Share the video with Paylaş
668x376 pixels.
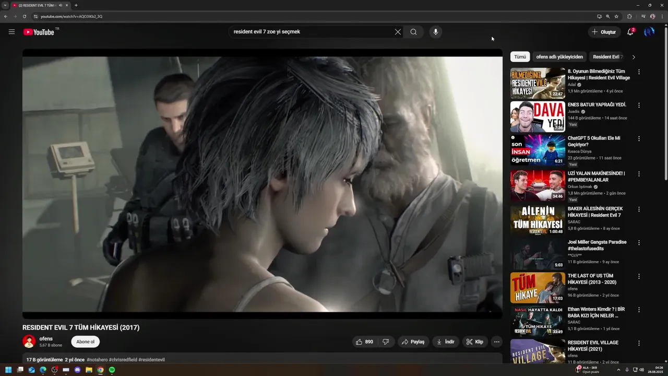[x=413, y=342]
